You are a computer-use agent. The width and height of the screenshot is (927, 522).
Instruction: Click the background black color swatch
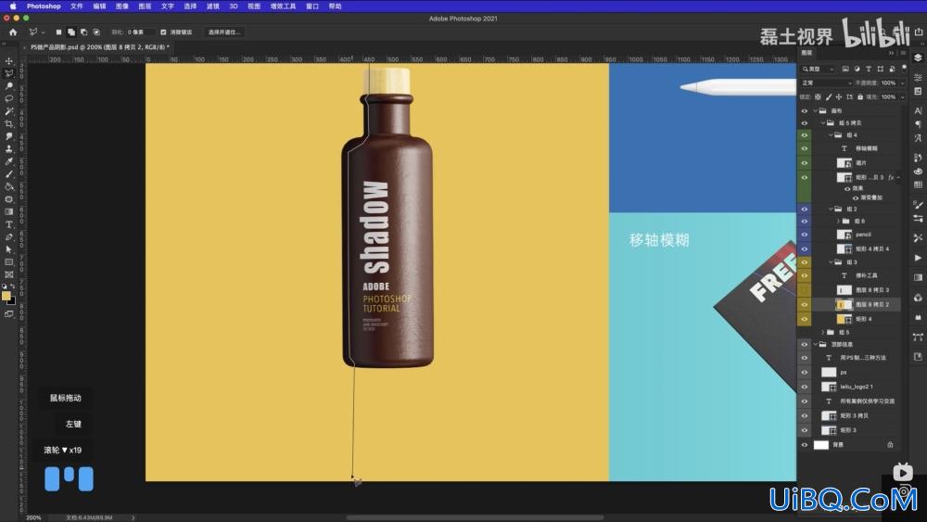(x=12, y=301)
